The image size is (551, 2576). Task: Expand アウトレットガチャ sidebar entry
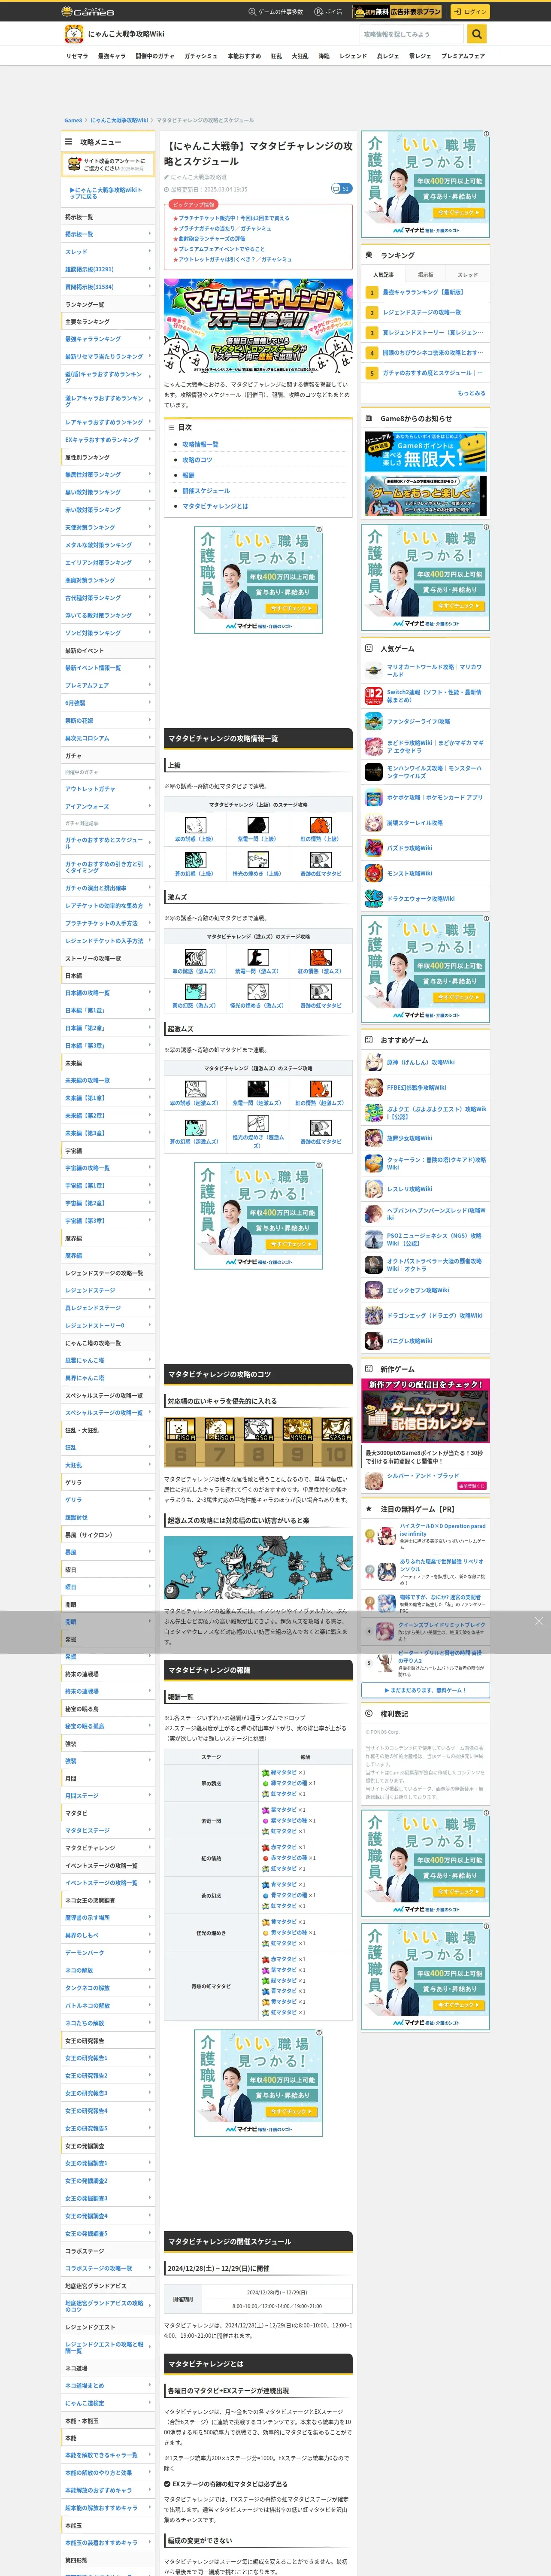109,789
